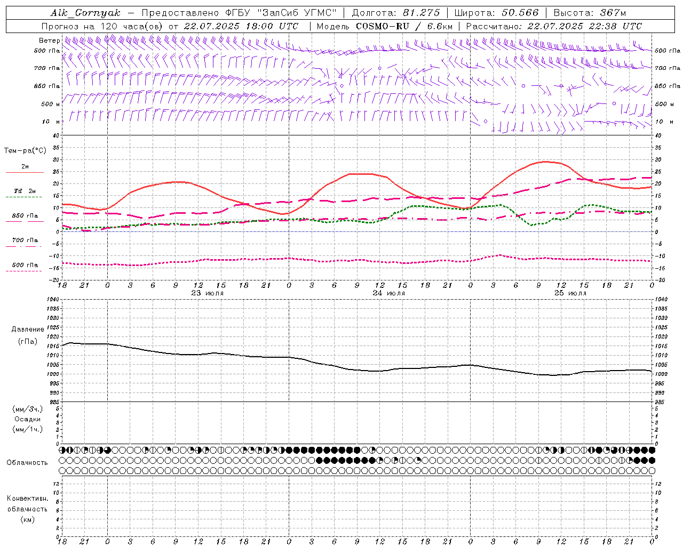
Task: Select the 24 июля date label
Action: tap(388, 293)
